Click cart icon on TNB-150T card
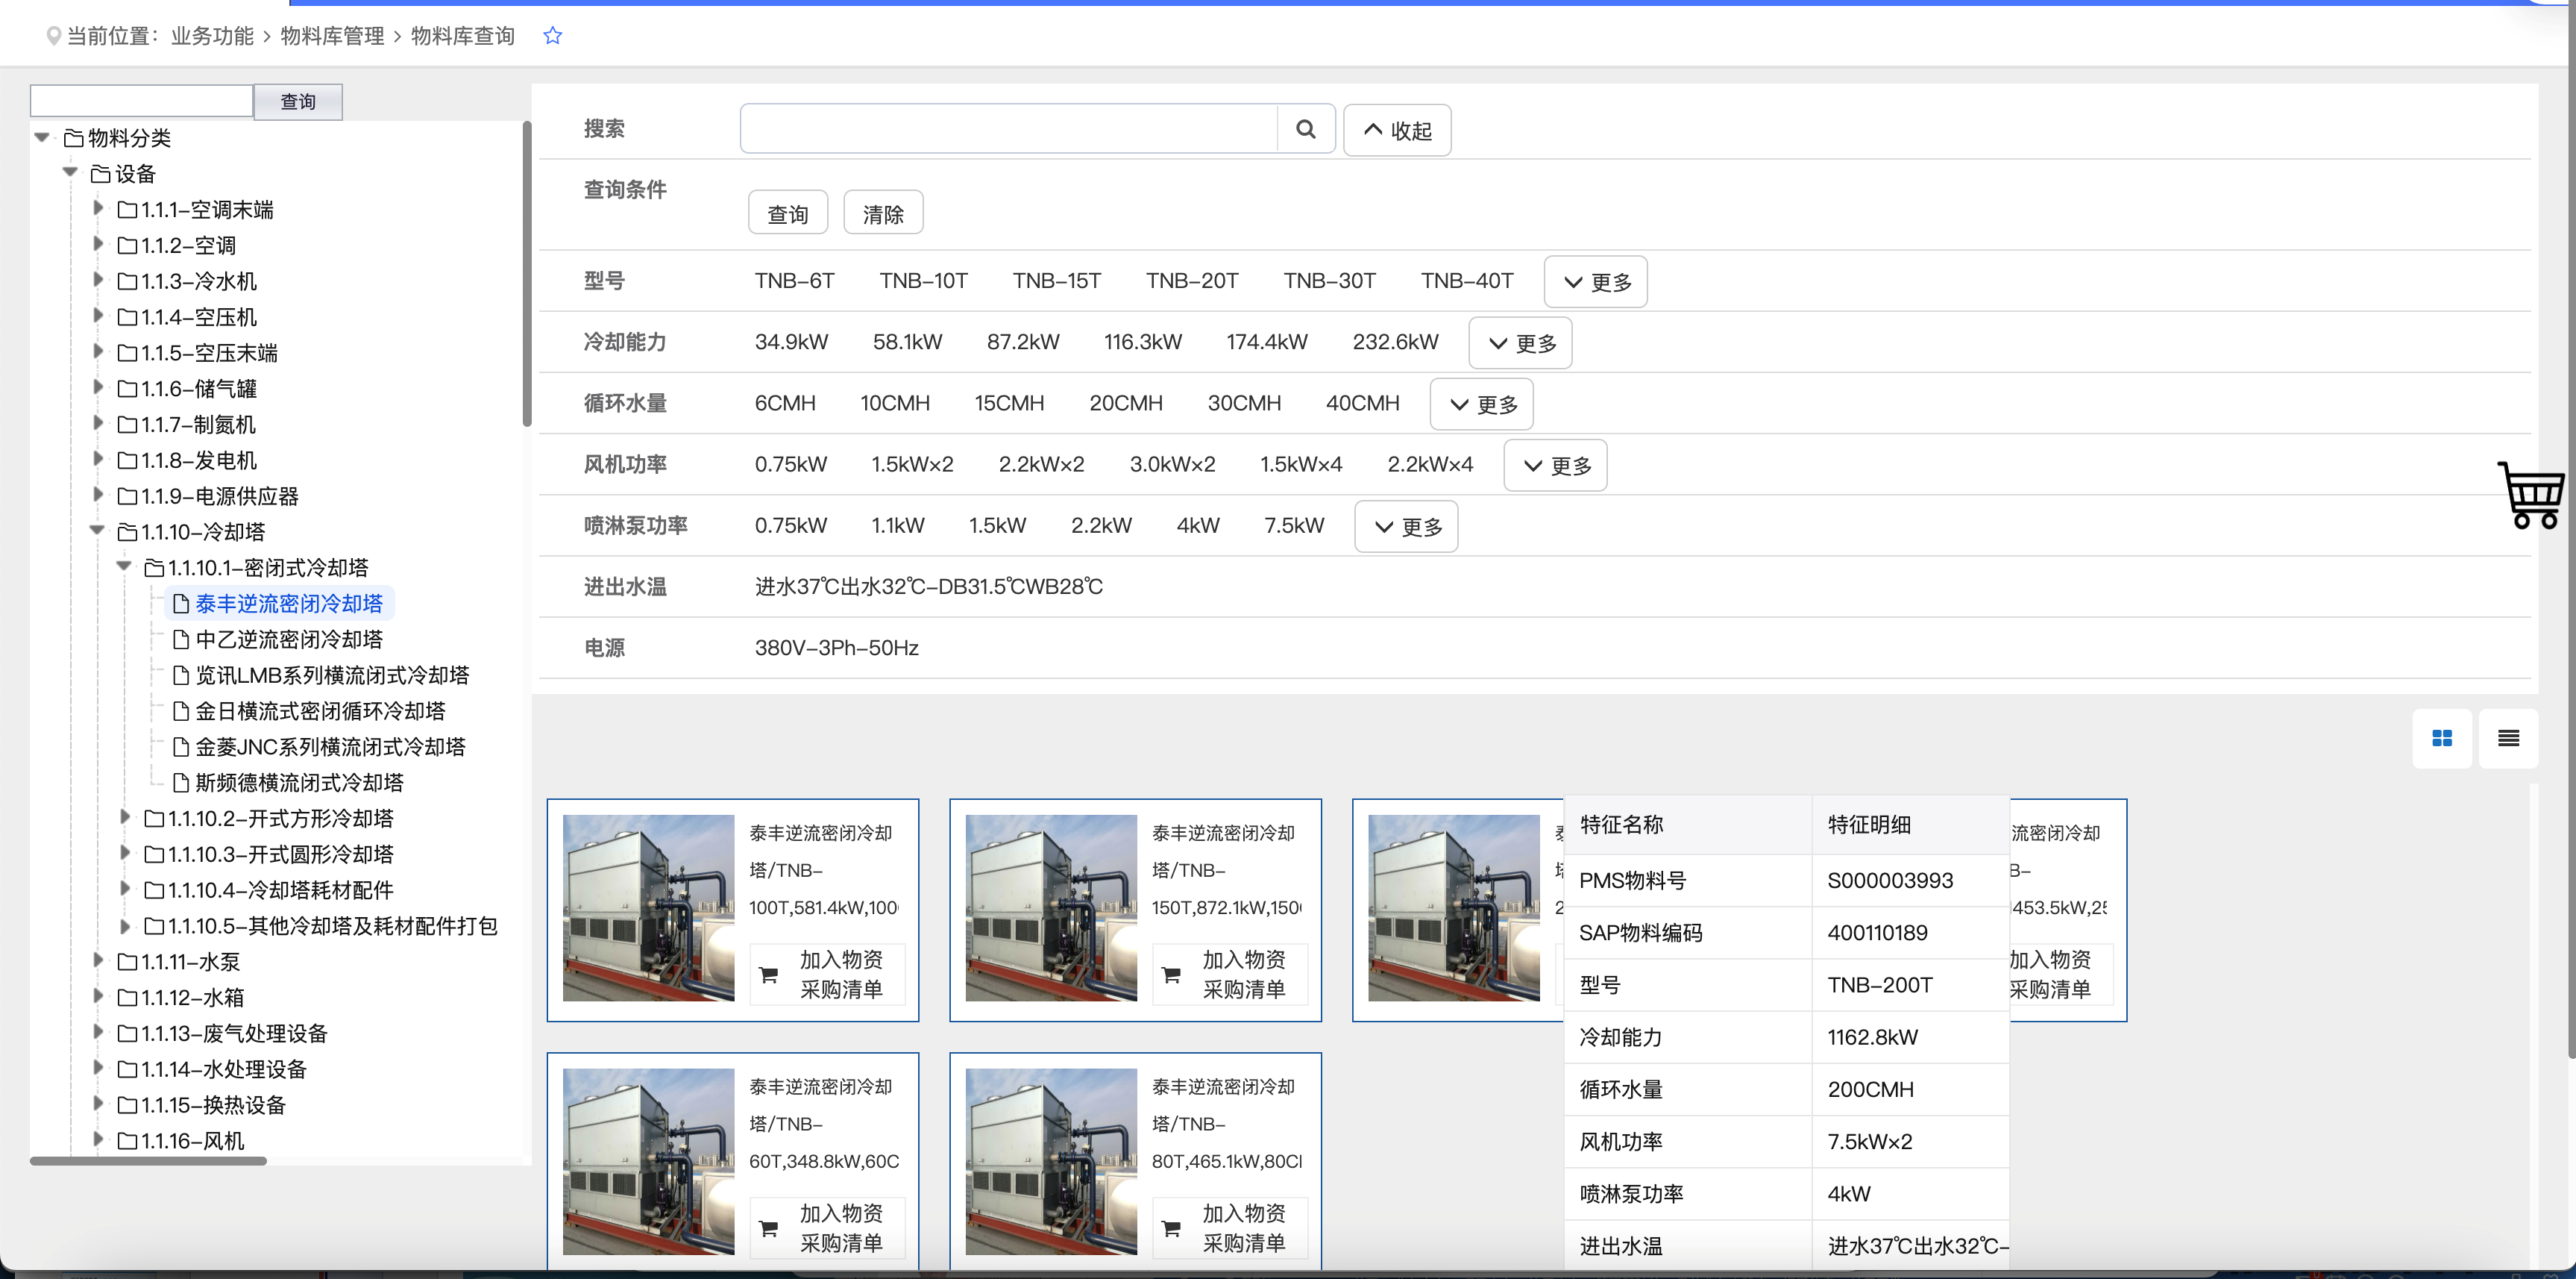2576x1279 pixels. [x=1171, y=974]
